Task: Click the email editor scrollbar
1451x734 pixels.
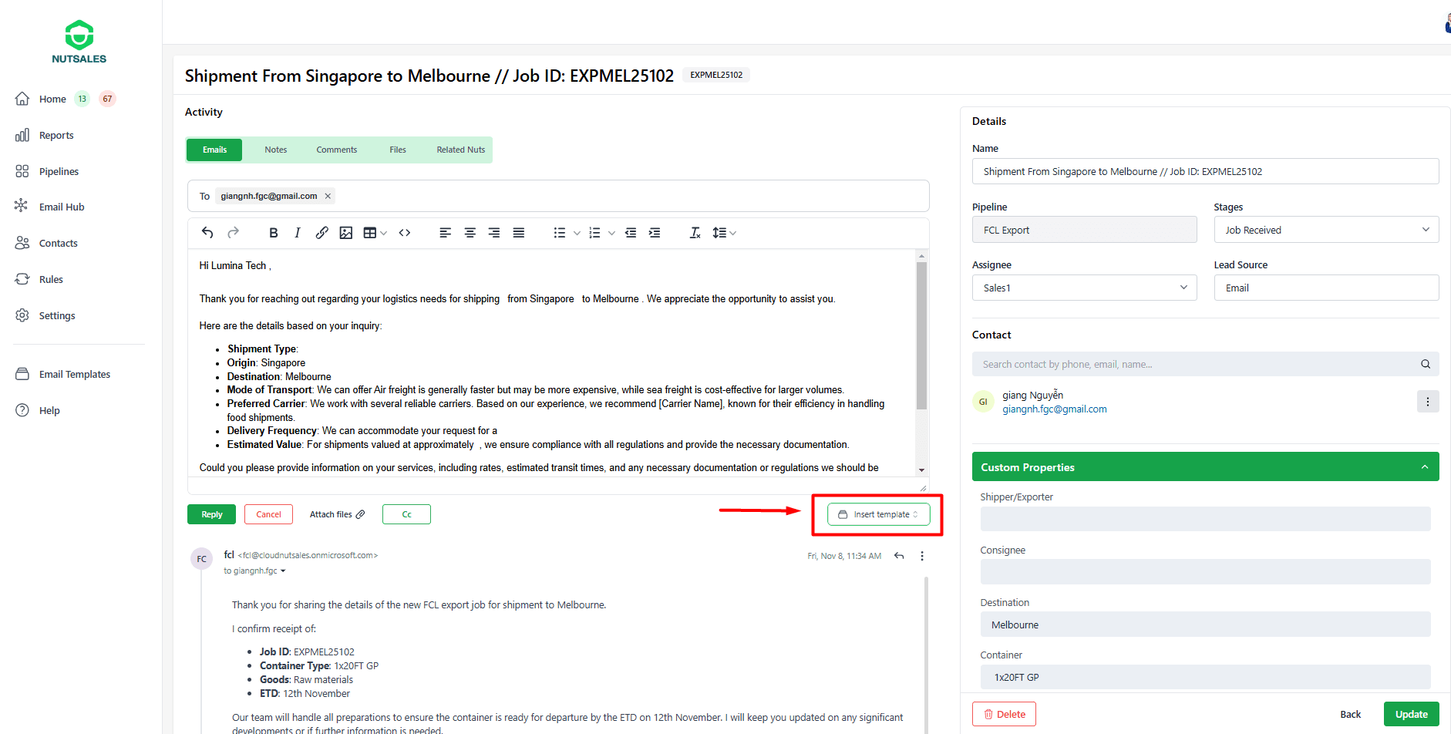Action: 921,335
